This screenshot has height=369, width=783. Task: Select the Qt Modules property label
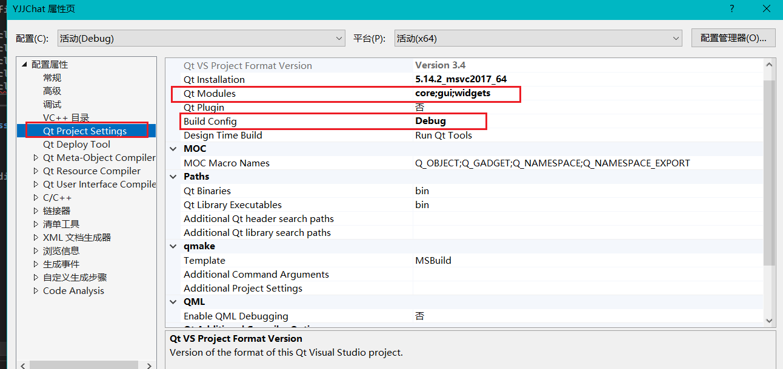tap(210, 93)
